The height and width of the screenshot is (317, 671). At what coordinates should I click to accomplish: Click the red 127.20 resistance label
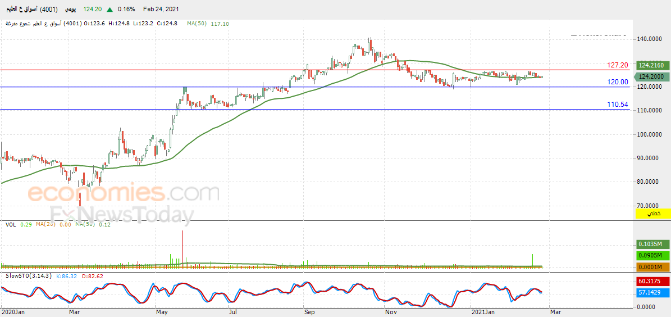point(618,65)
